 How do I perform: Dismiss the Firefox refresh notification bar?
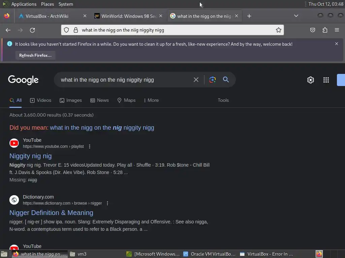click(x=337, y=44)
